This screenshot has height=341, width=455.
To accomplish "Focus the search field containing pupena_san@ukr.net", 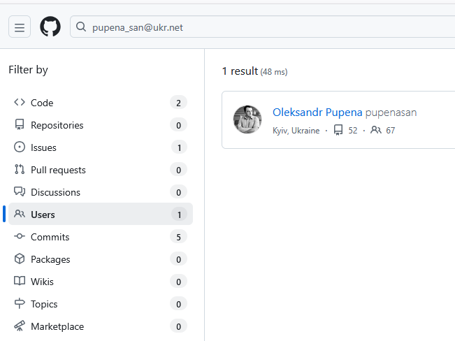I will (266, 27).
